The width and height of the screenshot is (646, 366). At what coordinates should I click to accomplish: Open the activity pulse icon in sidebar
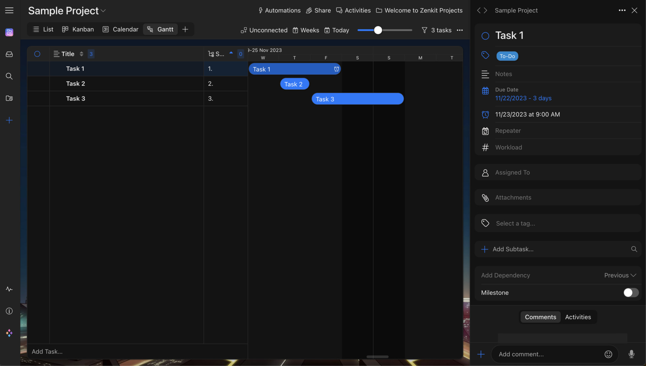pyautogui.click(x=9, y=289)
